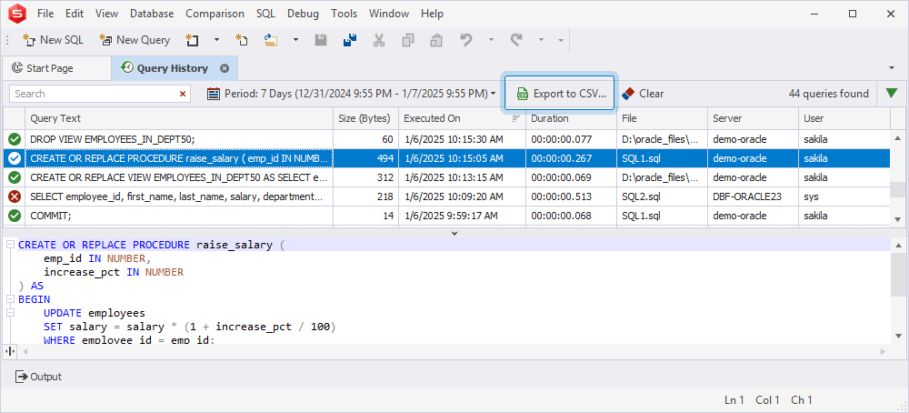Open the Redo history dropdown arrow
This screenshot has height=413, width=909.
pyautogui.click(x=542, y=40)
